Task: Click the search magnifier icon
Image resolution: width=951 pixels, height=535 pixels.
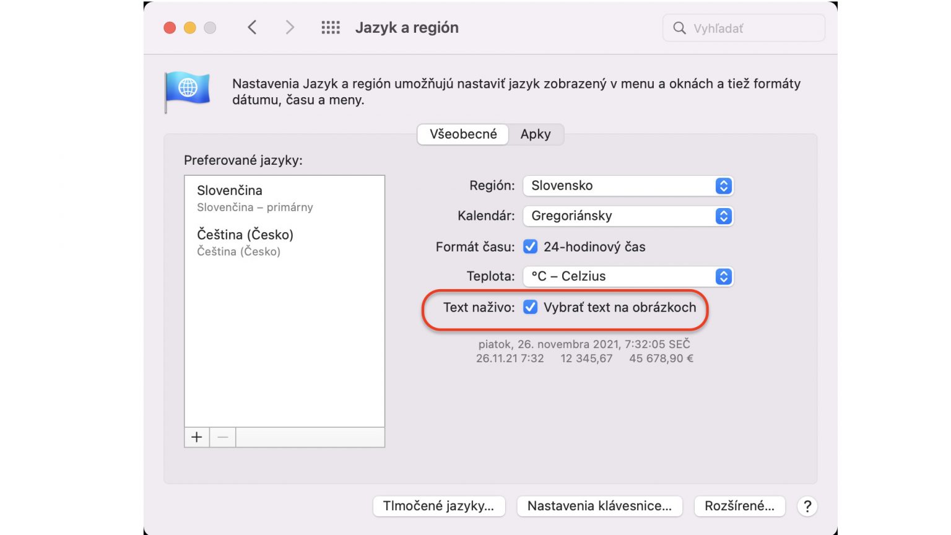Action: click(679, 28)
